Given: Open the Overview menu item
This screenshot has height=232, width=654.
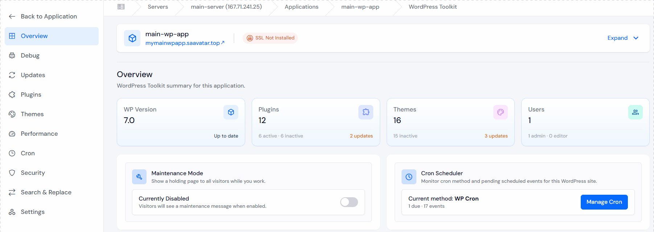Looking at the screenshot, I should click(x=52, y=36).
